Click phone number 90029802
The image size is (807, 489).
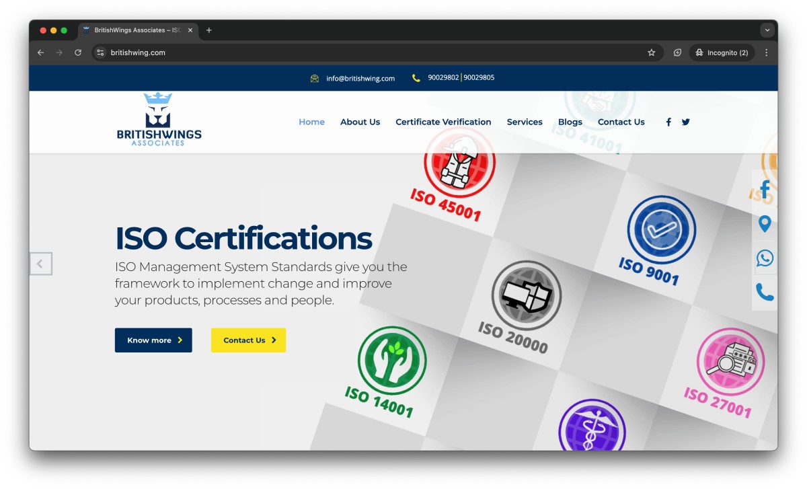click(443, 77)
